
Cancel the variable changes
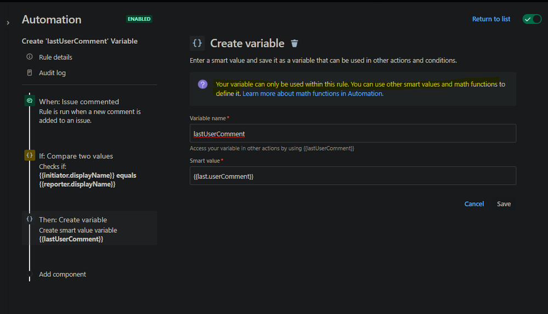click(x=474, y=204)
